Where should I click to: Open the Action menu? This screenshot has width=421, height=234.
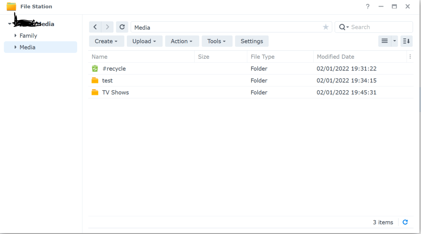pos(182,41)
